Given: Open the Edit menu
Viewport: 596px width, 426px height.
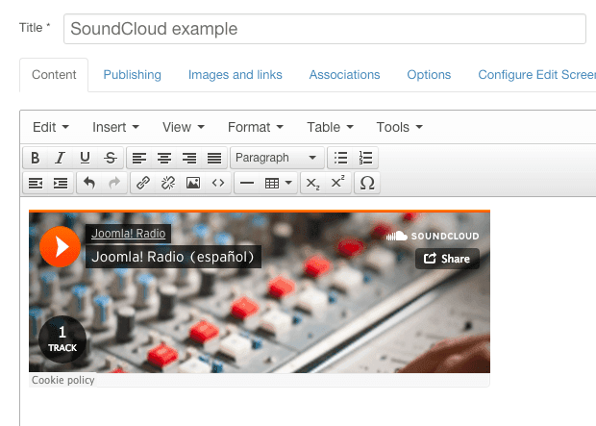Looking at the screenshot, I should [x=51, y=127].
